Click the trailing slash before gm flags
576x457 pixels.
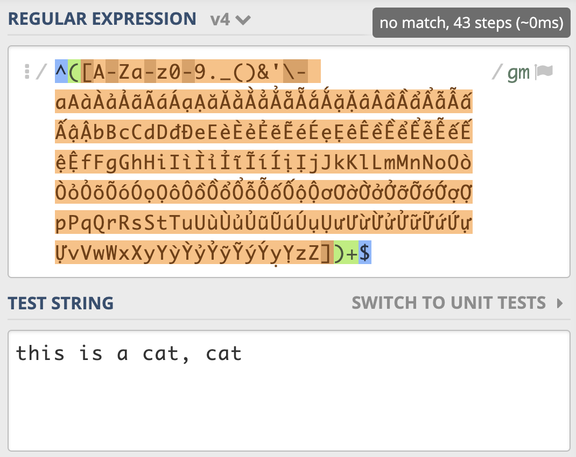(x=497, y=72)
